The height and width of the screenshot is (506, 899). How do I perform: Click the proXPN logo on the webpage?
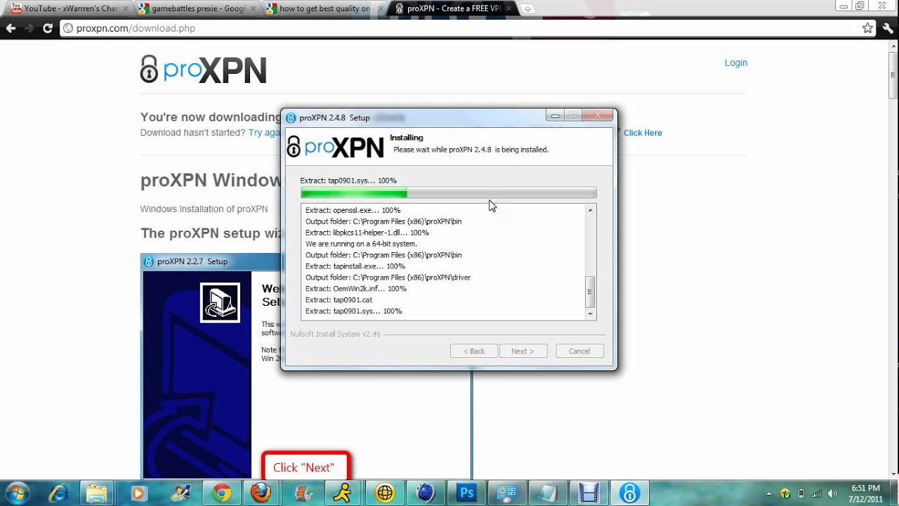point(204,70)
